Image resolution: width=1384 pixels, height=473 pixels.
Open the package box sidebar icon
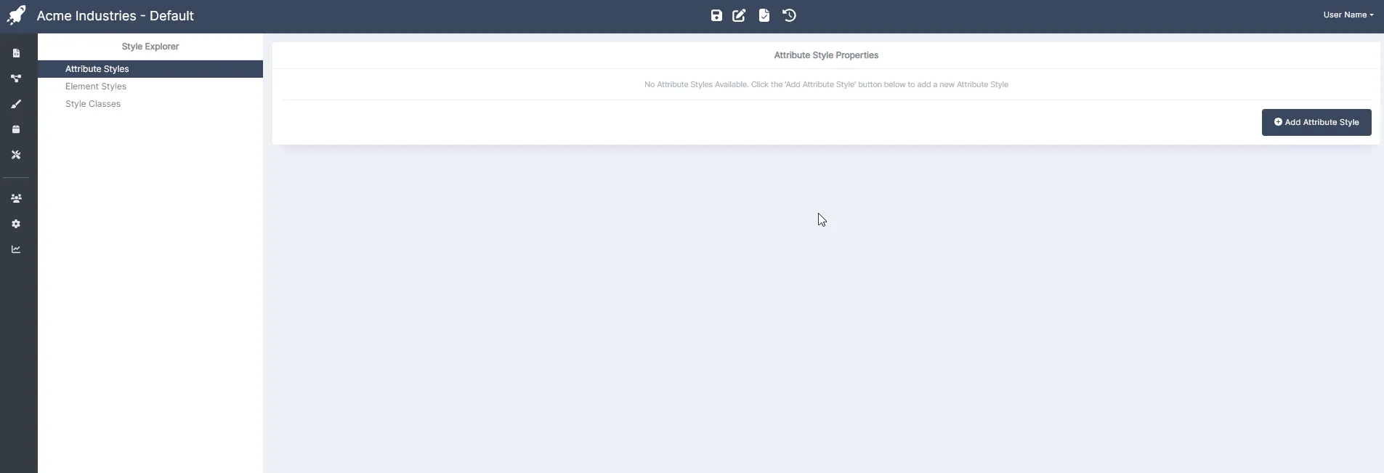coord(16,129)
